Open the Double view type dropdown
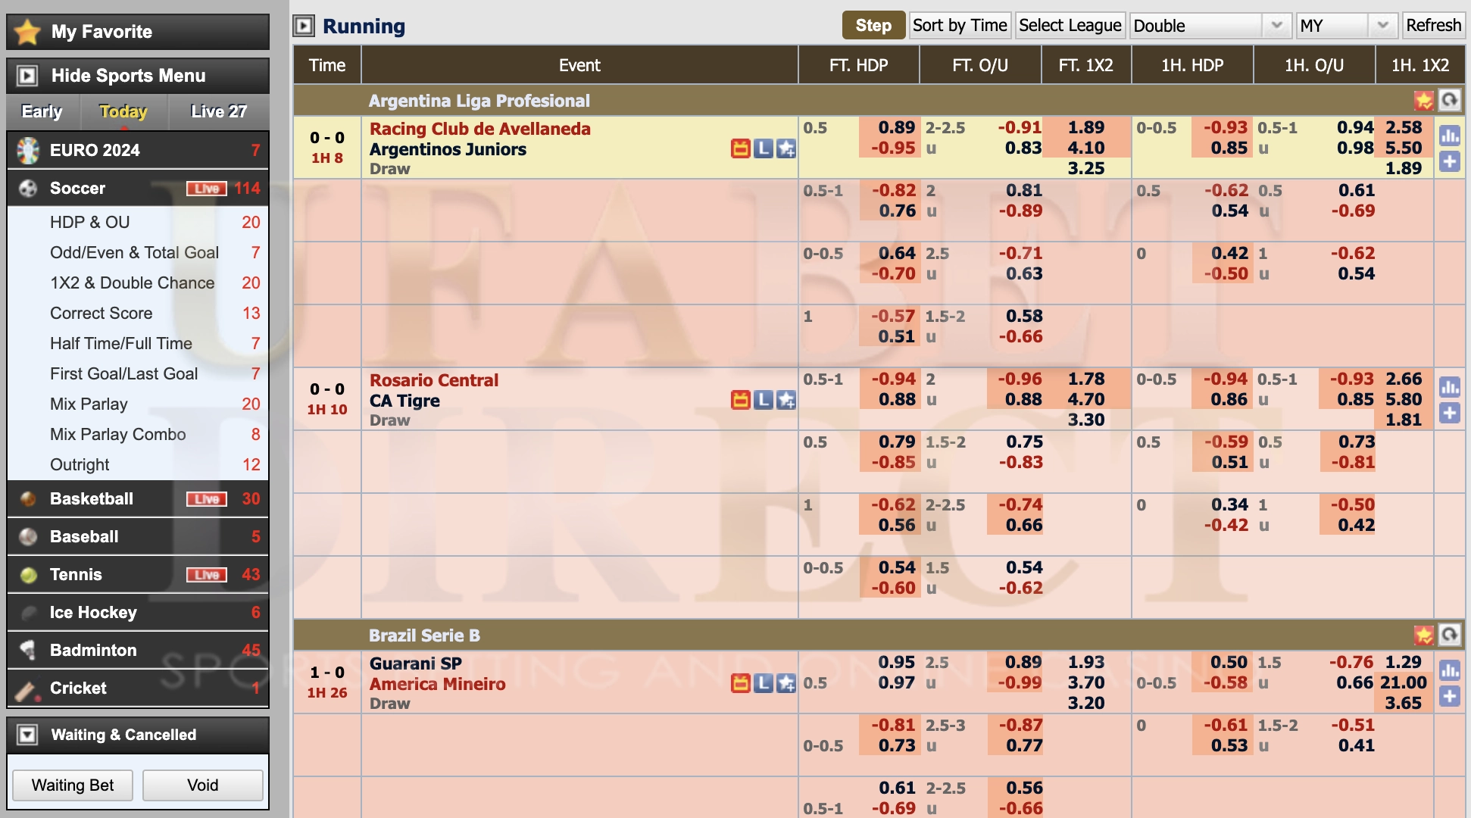Viewport: 1471px width, 818px height. coord(1210,26)
